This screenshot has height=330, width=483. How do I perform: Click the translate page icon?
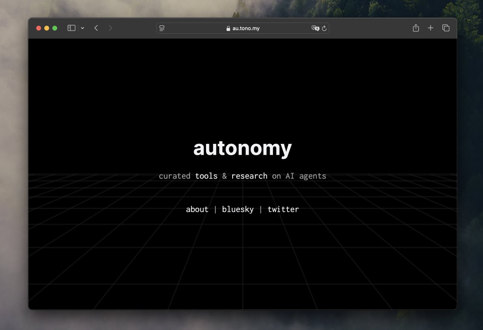pos(315,28)
